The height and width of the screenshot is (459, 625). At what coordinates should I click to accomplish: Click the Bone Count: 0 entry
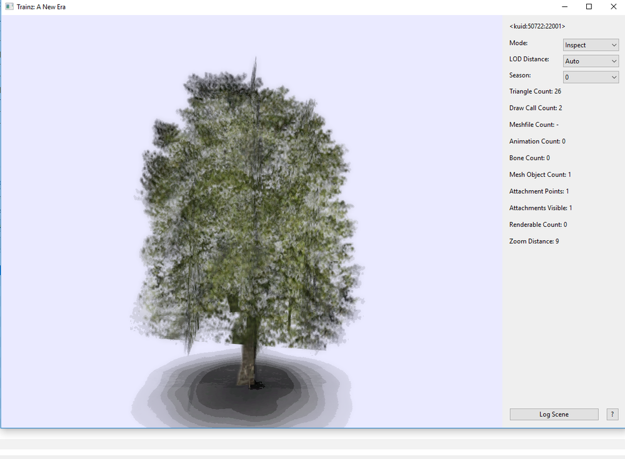tap(529, 158)
